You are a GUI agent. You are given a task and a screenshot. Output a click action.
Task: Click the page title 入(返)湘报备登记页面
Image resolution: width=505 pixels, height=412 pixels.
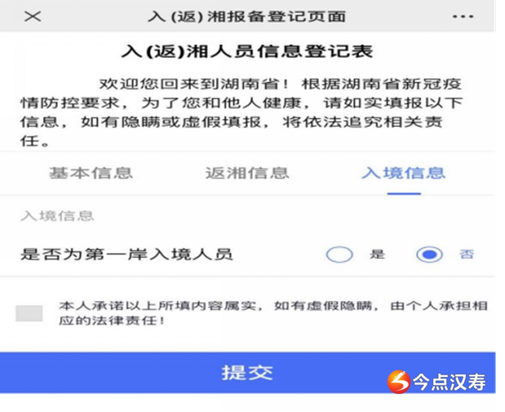[247, 16]
